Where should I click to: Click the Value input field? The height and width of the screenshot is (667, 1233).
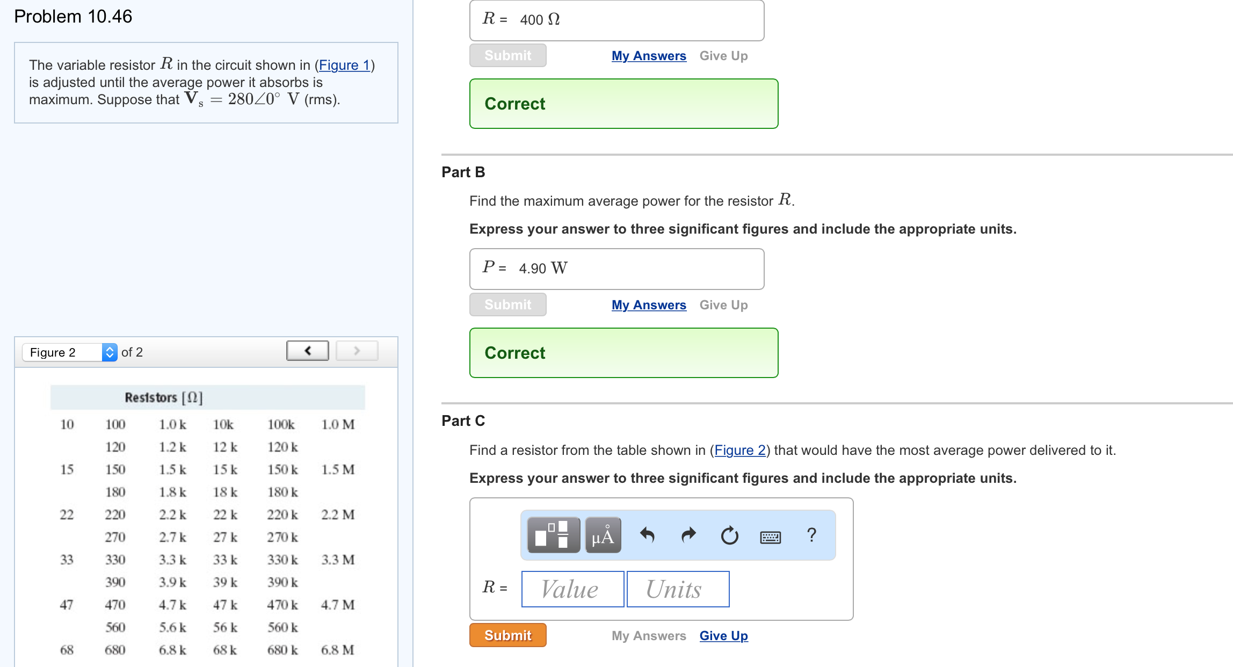point(572,589)
